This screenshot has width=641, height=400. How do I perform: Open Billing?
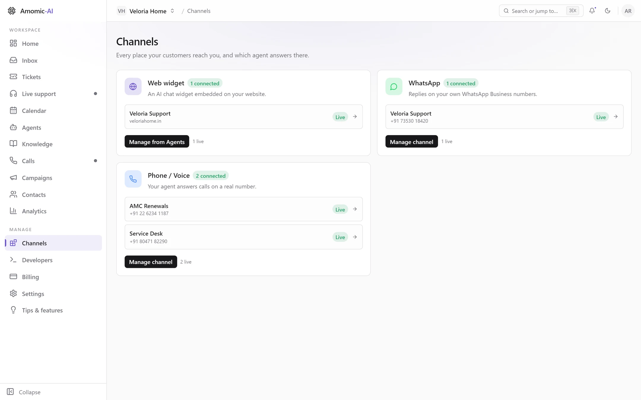53,277
